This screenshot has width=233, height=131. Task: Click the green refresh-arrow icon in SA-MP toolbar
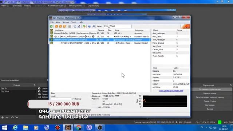pyautogui.click(x=84, y=26)
